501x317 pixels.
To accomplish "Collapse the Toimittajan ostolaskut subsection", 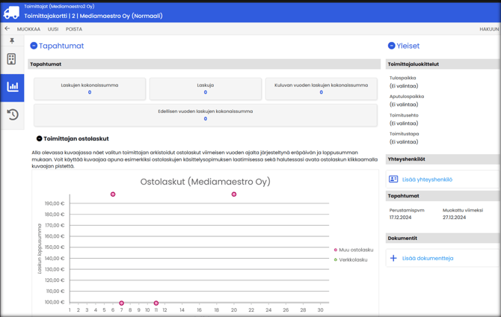I will point(39,138).
